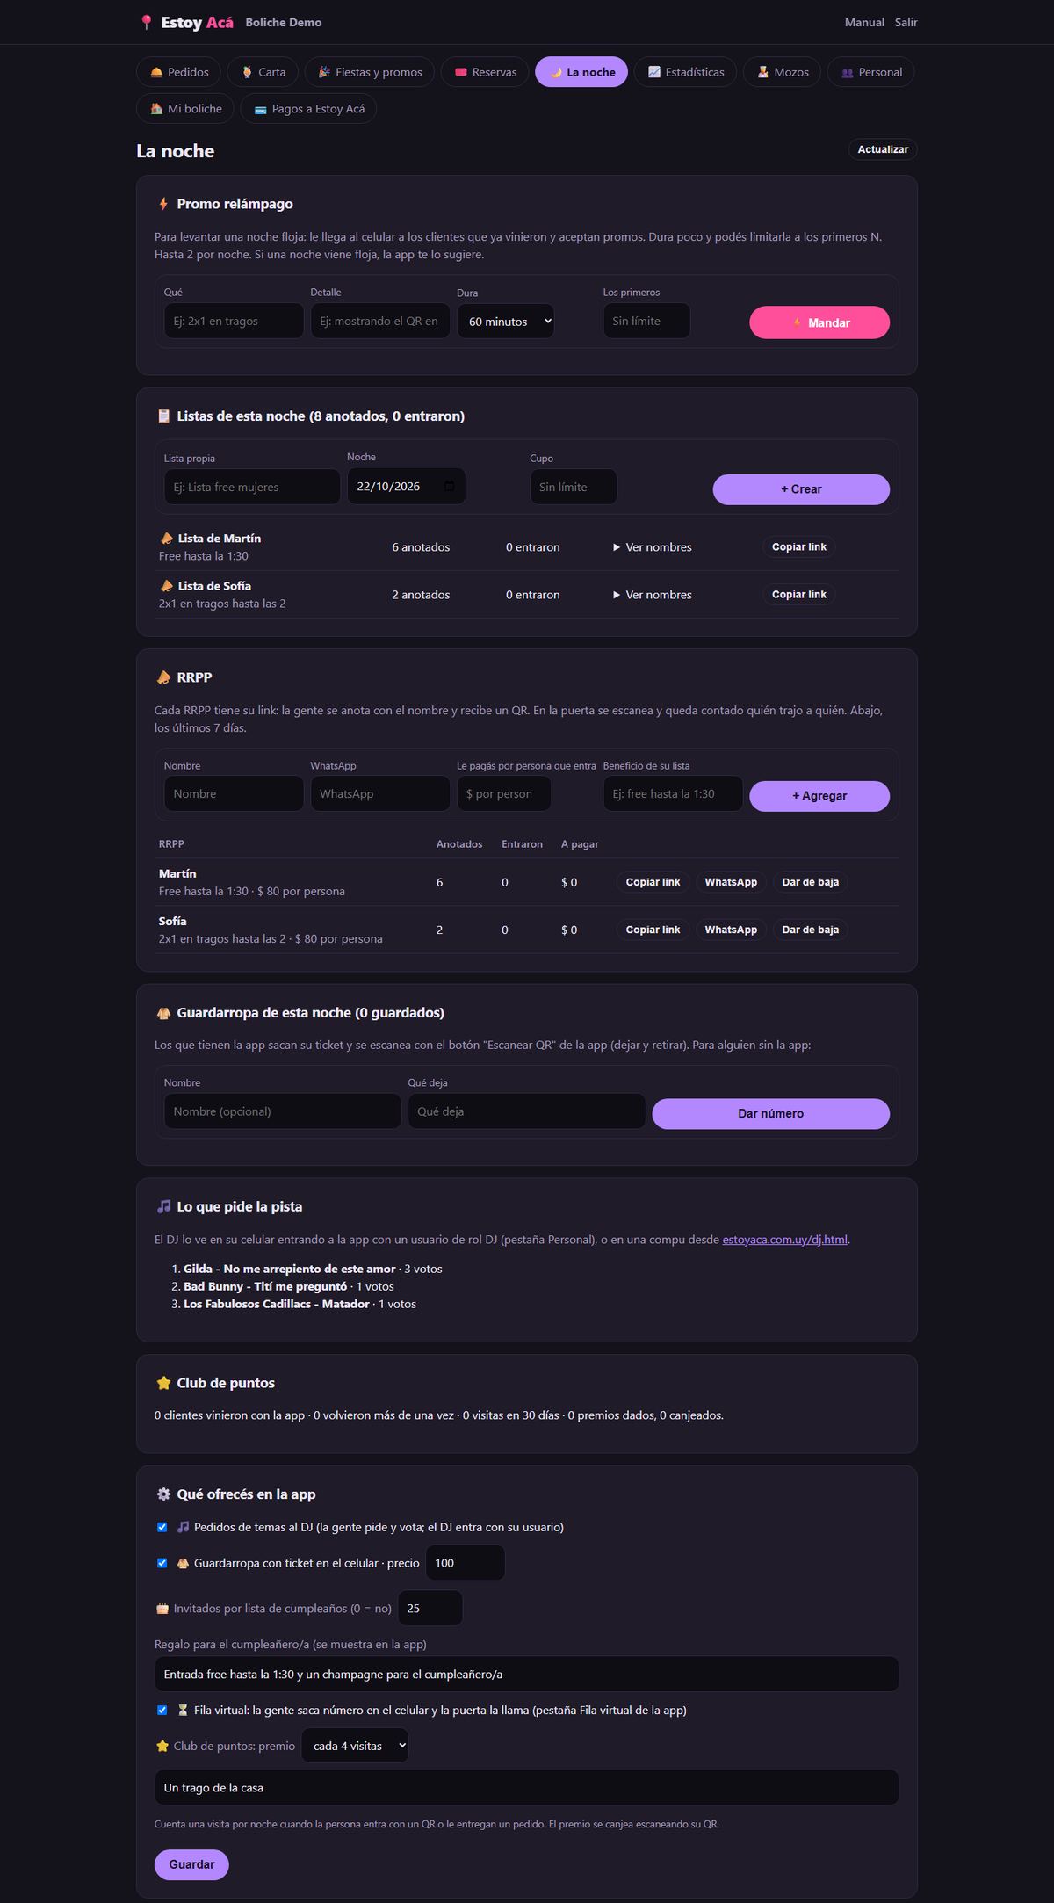1054x1903 pixels.
Task: Click the chart icon on Estadísticas tab
Action: click(653, 72)
